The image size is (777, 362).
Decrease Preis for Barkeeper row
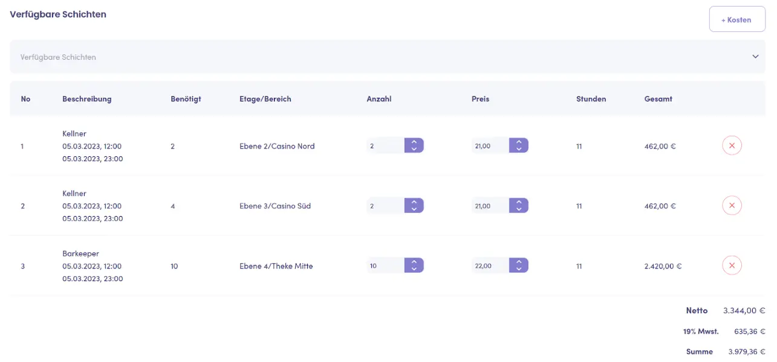coord(519,269)
